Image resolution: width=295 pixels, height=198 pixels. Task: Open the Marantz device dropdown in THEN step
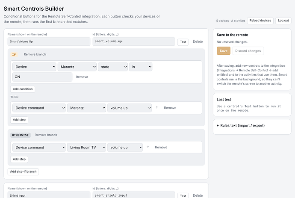(x=86, y=108)
